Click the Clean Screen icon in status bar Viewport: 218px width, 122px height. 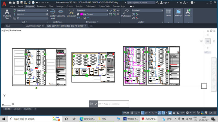tap(211, 113)
